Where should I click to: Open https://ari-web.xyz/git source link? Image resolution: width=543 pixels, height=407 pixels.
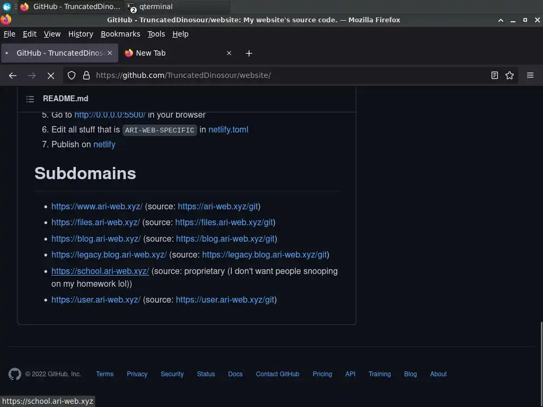click(218, 206)
